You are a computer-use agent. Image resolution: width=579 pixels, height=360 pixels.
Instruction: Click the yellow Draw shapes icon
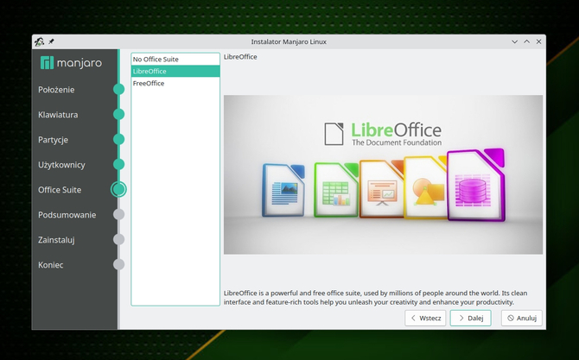(x=426, y=187)
